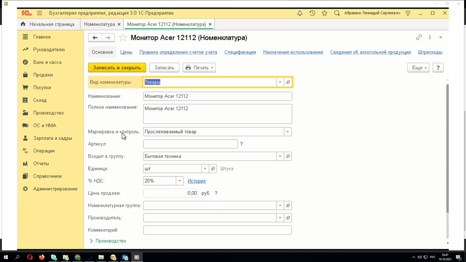Image resolution: width=466 pixels, height=262 pixels.
Task: Open Производитель linked item button
Action: (x=288, y=218)
